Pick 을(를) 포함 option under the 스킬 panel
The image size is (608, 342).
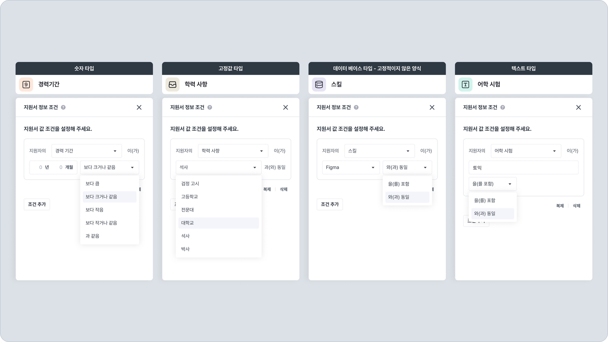coord(399,184)
